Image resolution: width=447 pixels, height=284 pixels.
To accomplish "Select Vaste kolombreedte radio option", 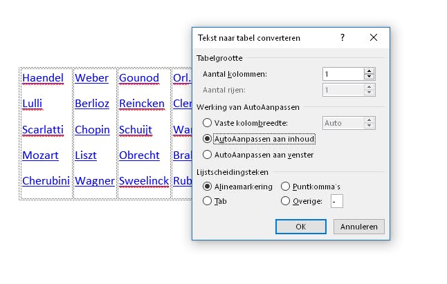I will (x=207, y=123).
